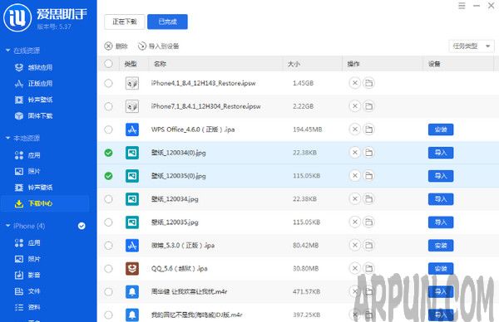Open 正版应用 in the sidebar
This screenshot has height=322, width=499.
33,84
